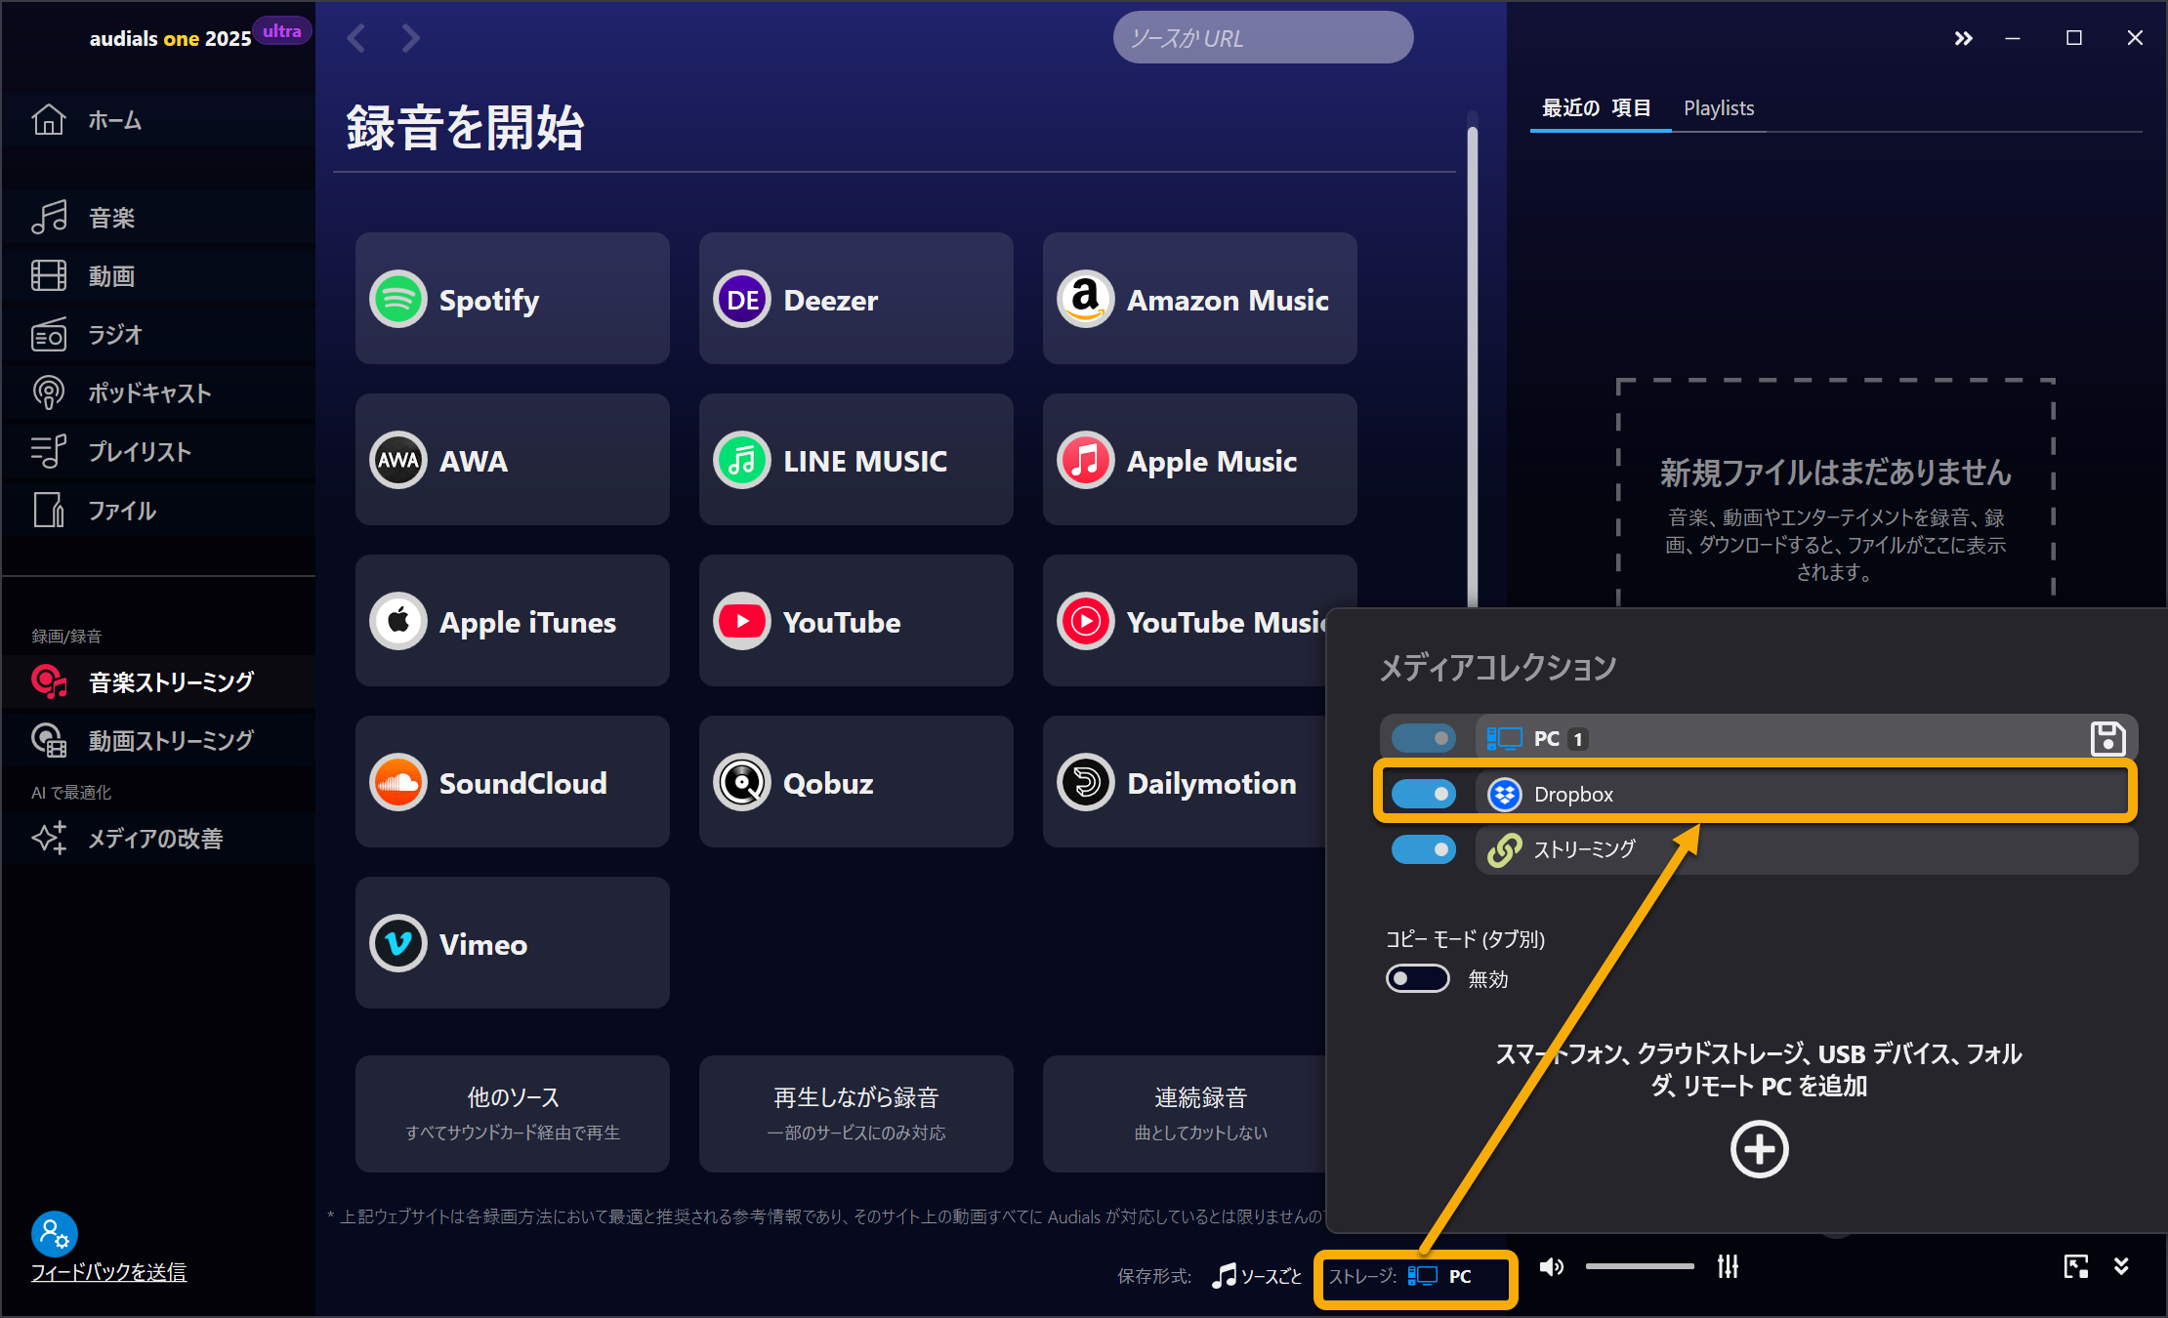The height and width of the screenshot is (1318, 2168).
Task: Open the ポッドキャスト section
Action: pyautogui.click(x=158, y=393)
